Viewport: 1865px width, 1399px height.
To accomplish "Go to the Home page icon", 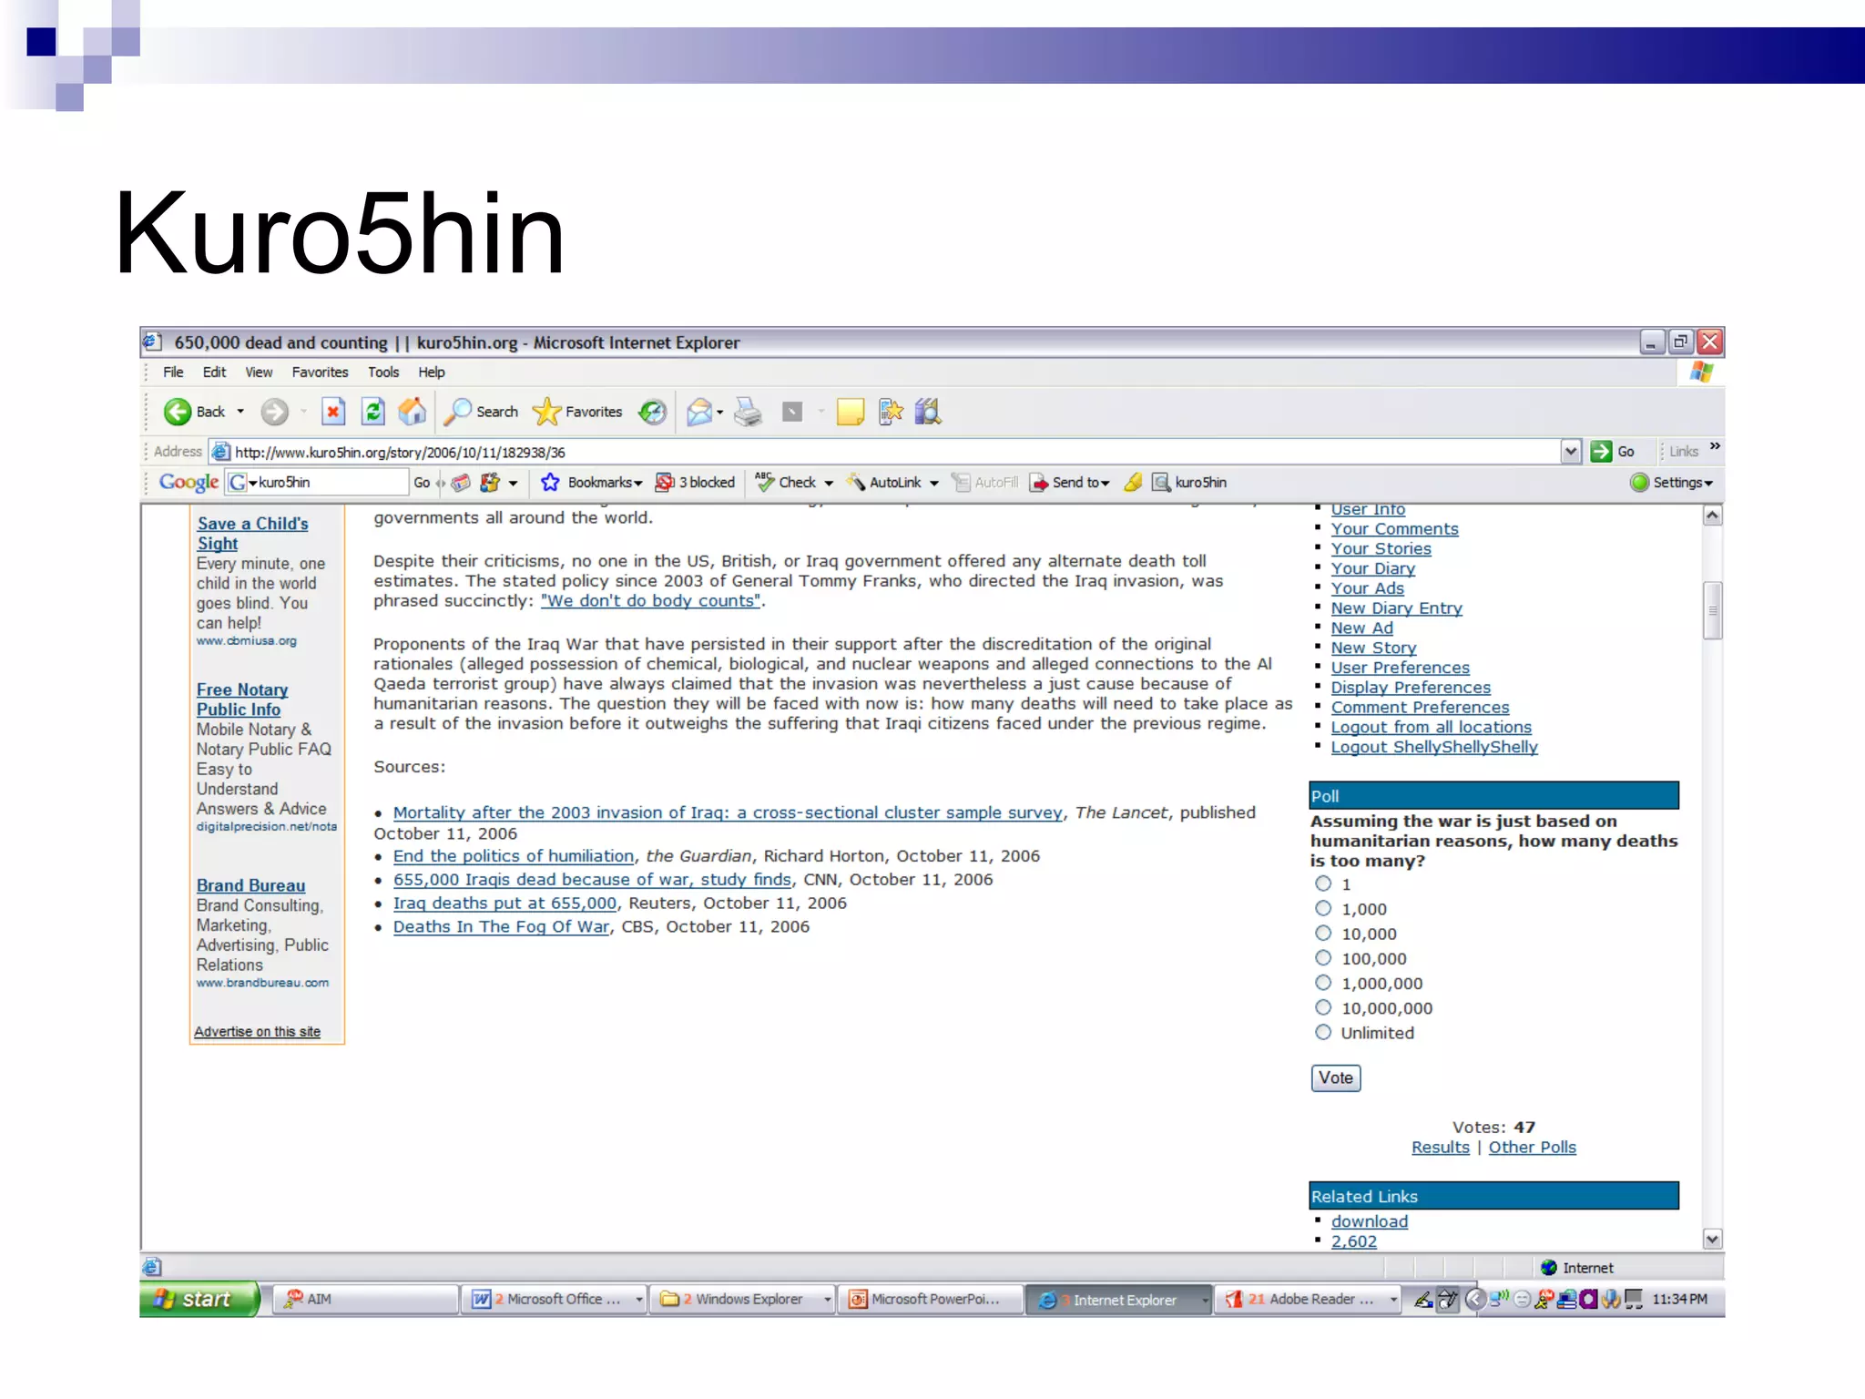I will pos(412,413).
